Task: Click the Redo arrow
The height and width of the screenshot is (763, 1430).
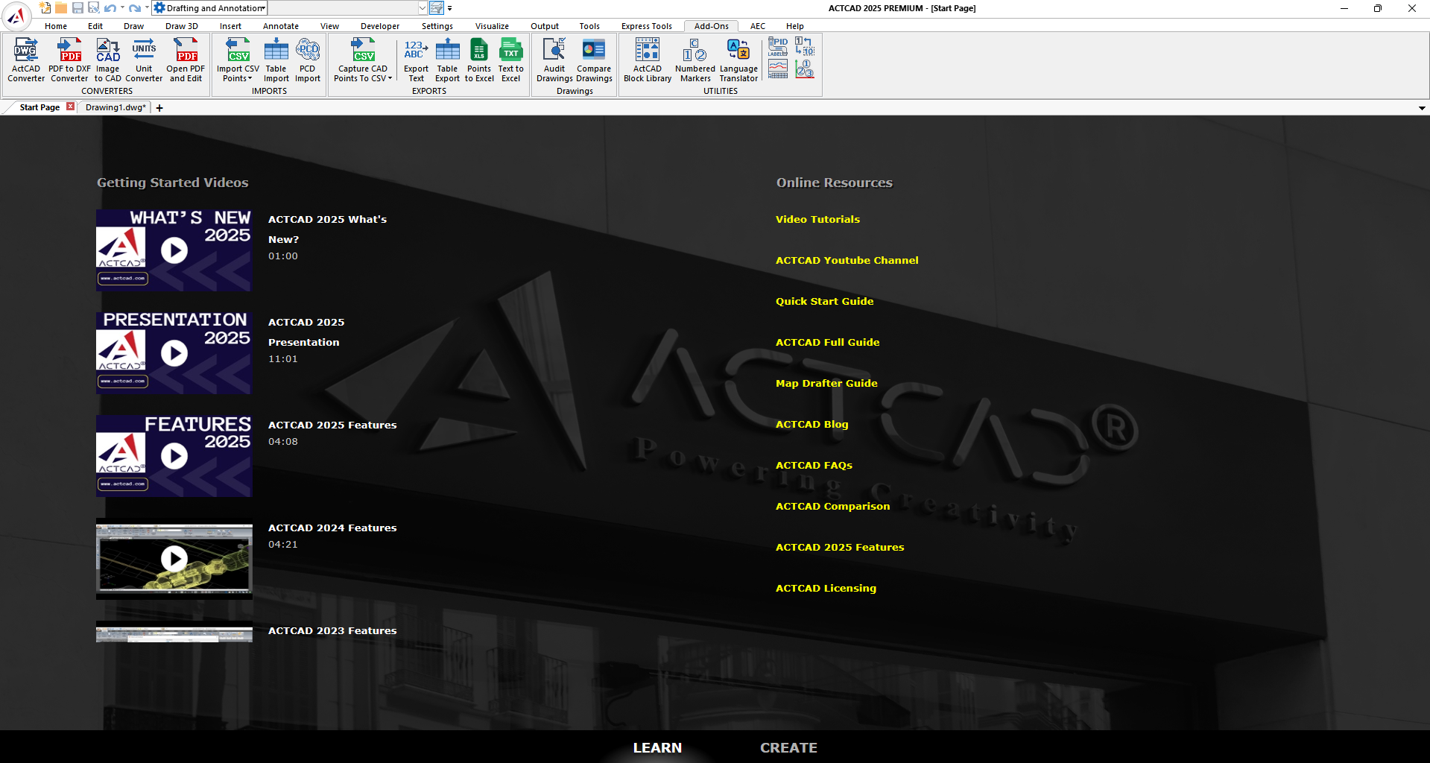Action: pos(135,8)
